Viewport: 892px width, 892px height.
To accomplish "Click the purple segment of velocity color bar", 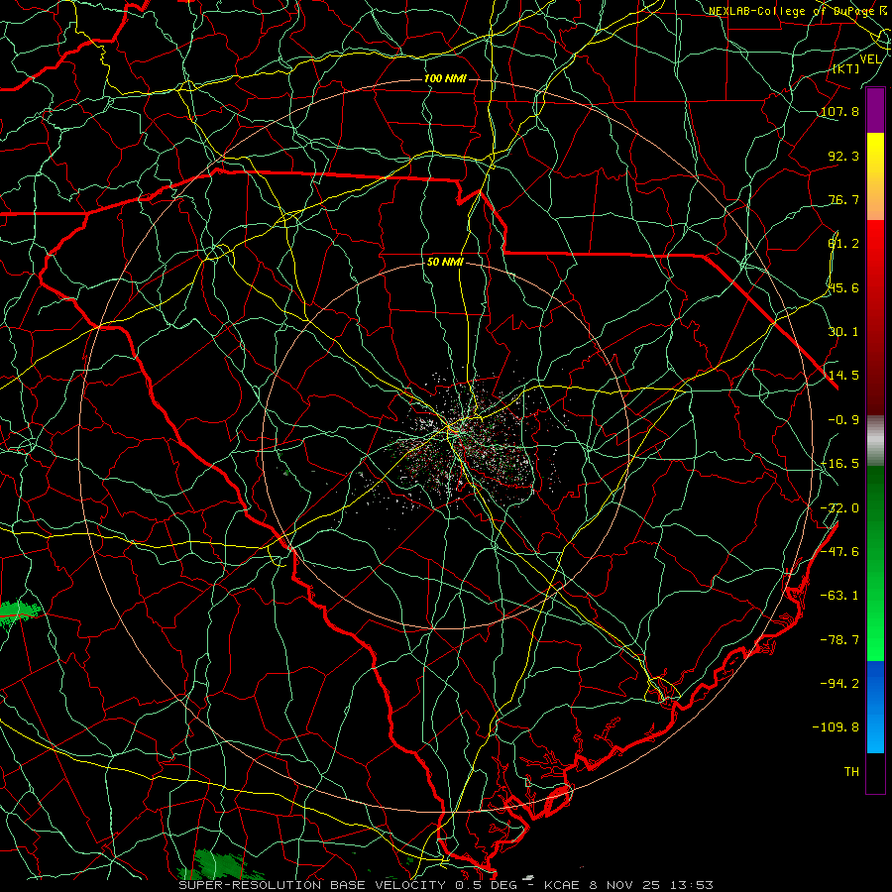I will coord(875,110).
